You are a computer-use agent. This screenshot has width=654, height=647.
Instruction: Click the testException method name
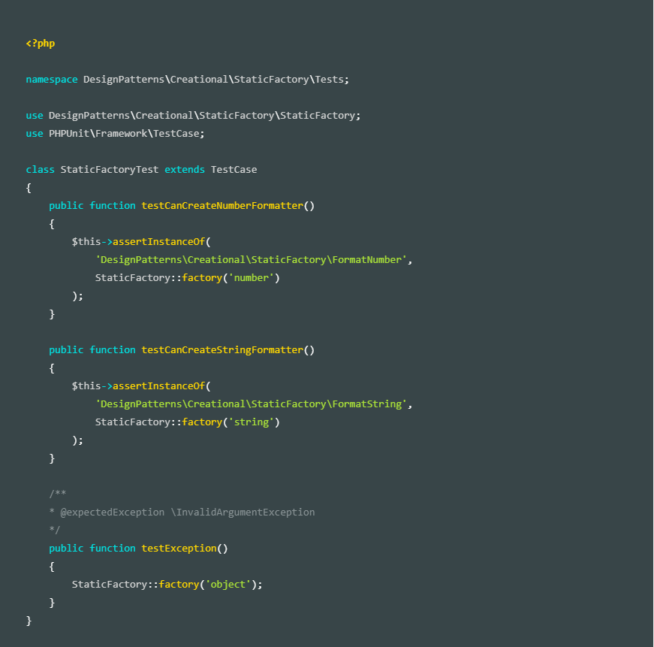click(x=179, y=548)
